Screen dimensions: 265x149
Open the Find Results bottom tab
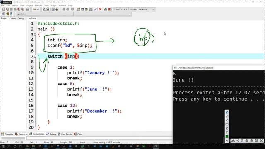tap(65, 134)
